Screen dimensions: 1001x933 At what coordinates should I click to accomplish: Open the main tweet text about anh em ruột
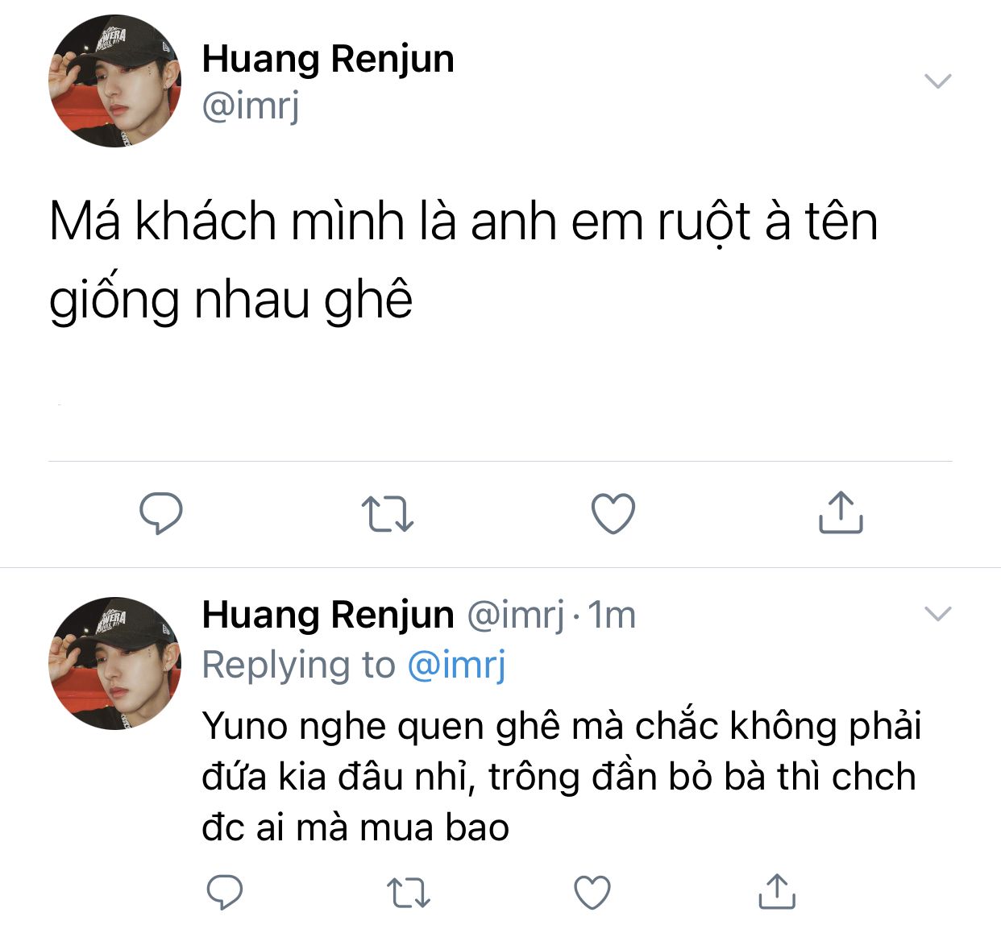coord(463,259)
